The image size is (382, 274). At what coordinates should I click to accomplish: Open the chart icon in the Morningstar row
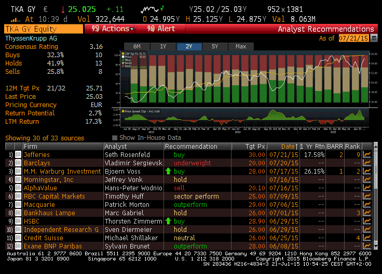coord(366,179)
